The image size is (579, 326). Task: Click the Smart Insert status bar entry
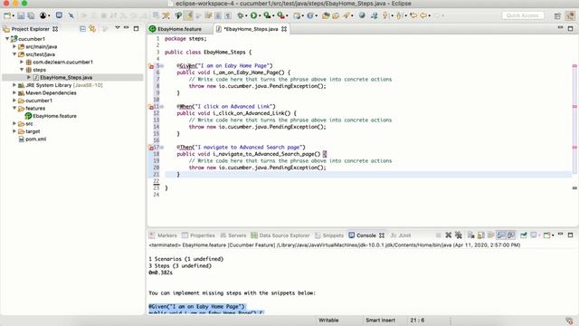coord(380,320)
